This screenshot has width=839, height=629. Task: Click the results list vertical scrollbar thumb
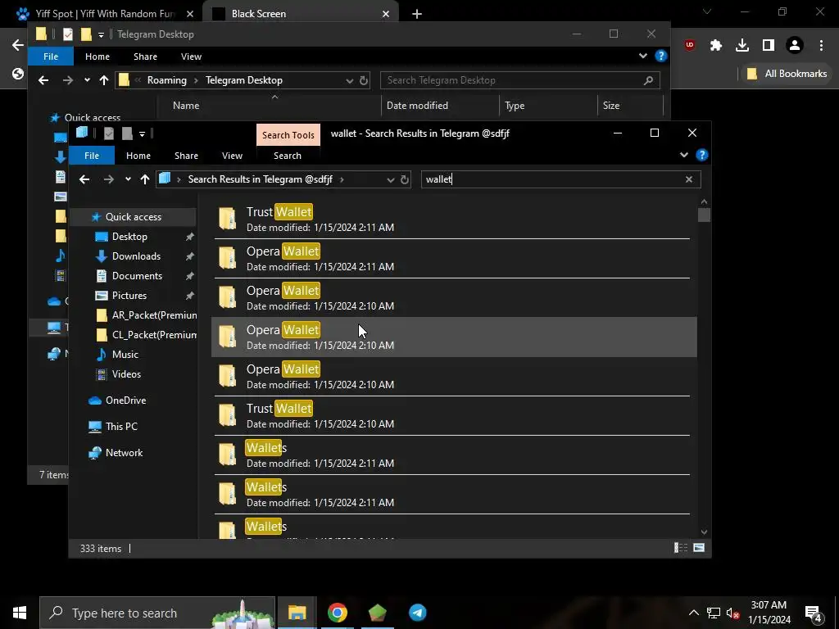(704, 215)
